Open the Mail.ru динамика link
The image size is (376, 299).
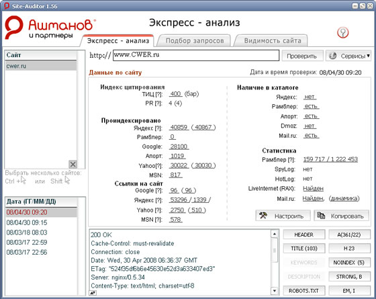pyautogui.click(x=344, y=198)
